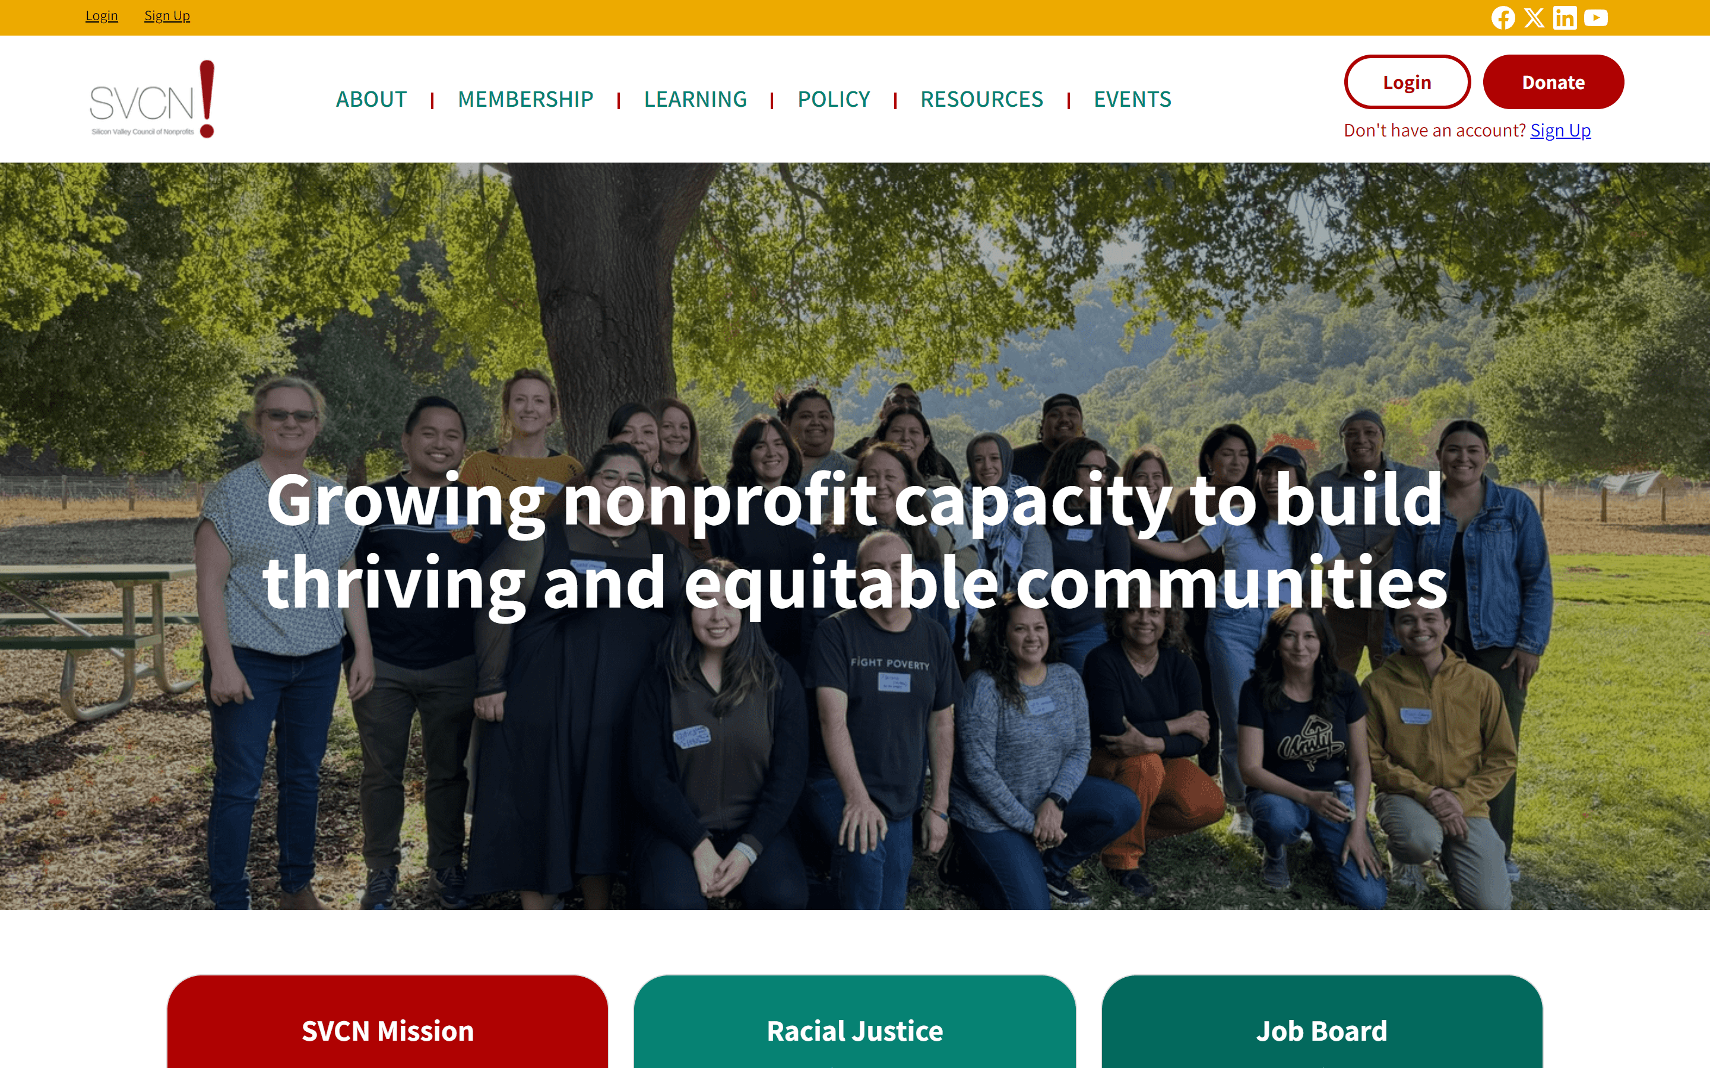This screenshot has width=1710, height=1068.
Task: Open the Facebook social icon
Action: [x=1503, y=18]
